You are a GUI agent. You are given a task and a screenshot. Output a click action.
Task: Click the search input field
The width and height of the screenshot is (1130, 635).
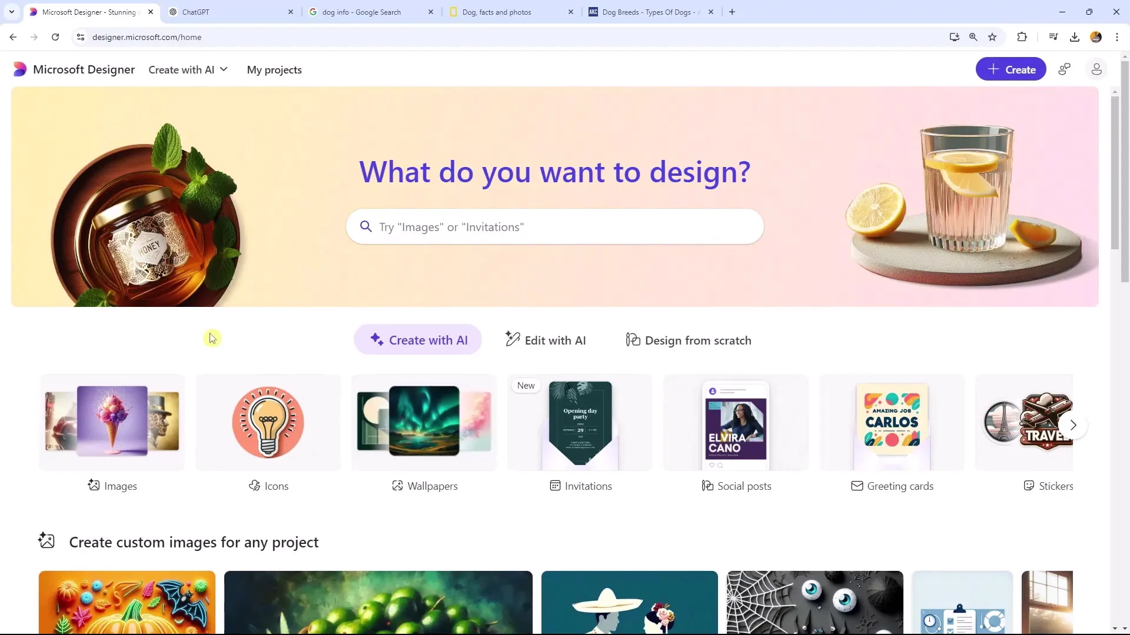pyautogui.click(x=555, y=226)
